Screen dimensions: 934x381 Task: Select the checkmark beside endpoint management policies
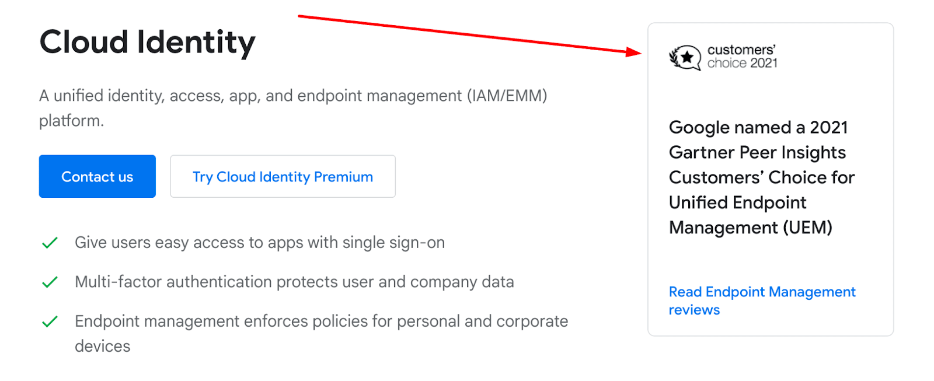click(50, 320)
